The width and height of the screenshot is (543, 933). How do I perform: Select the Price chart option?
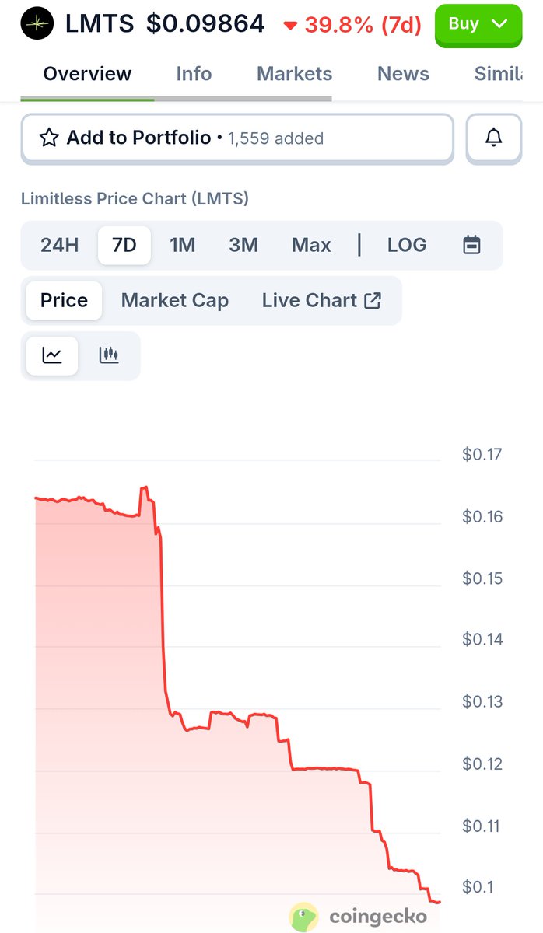tap(64, 301)
